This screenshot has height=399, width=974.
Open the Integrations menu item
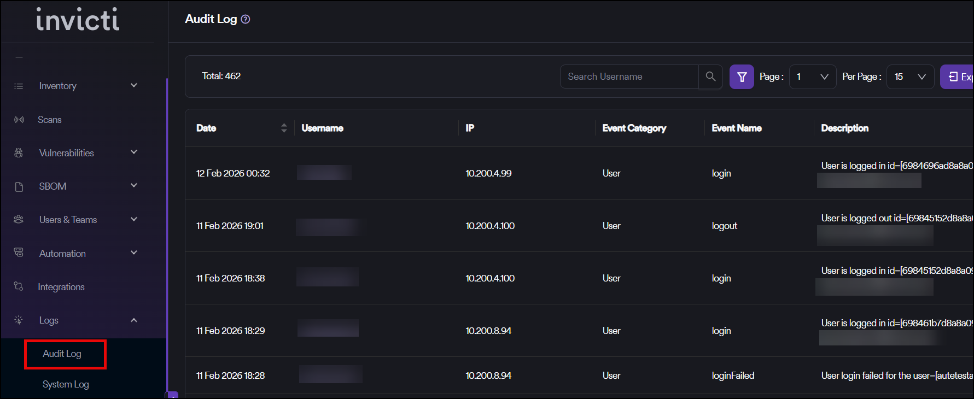point(61,287)
